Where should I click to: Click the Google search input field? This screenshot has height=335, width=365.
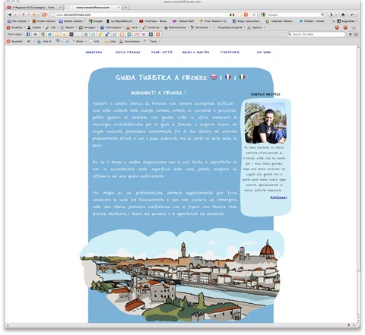pos(293,14)
